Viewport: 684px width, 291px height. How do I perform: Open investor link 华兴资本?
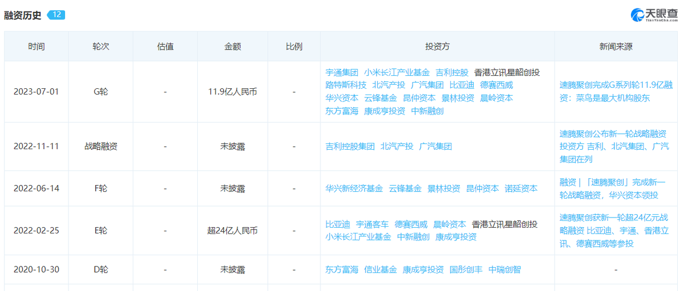click(x=342, y=98)
